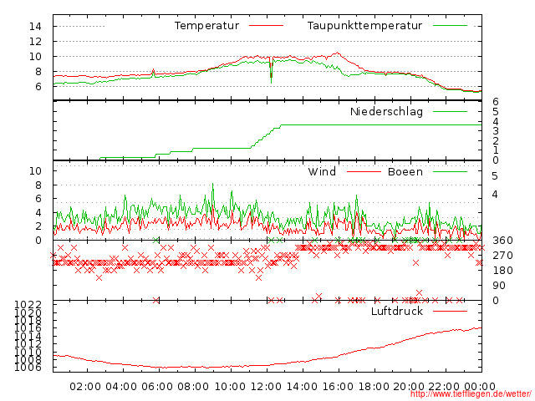Click the temperature dip spike near 12:00
535x401 pixels.
point(271,70)
